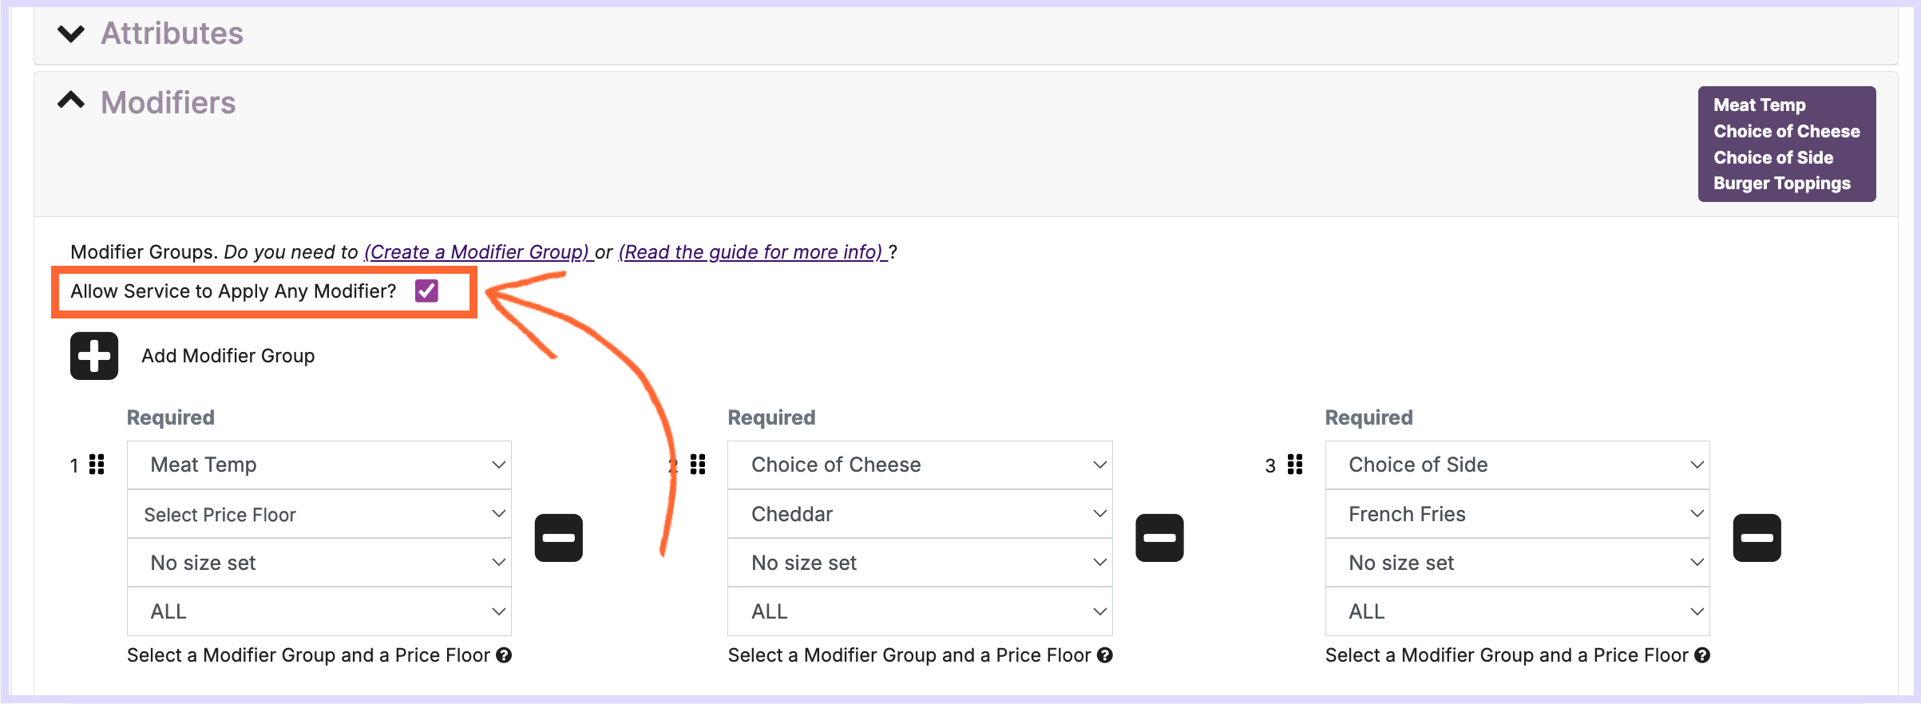Open Read the guide for more info link
1921x704 pixels.
coord(752,252)
